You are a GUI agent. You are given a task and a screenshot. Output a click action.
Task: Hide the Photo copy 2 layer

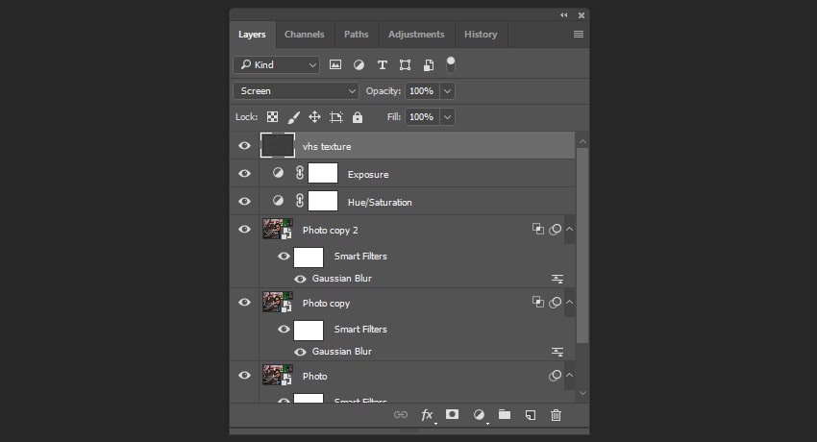244,229
